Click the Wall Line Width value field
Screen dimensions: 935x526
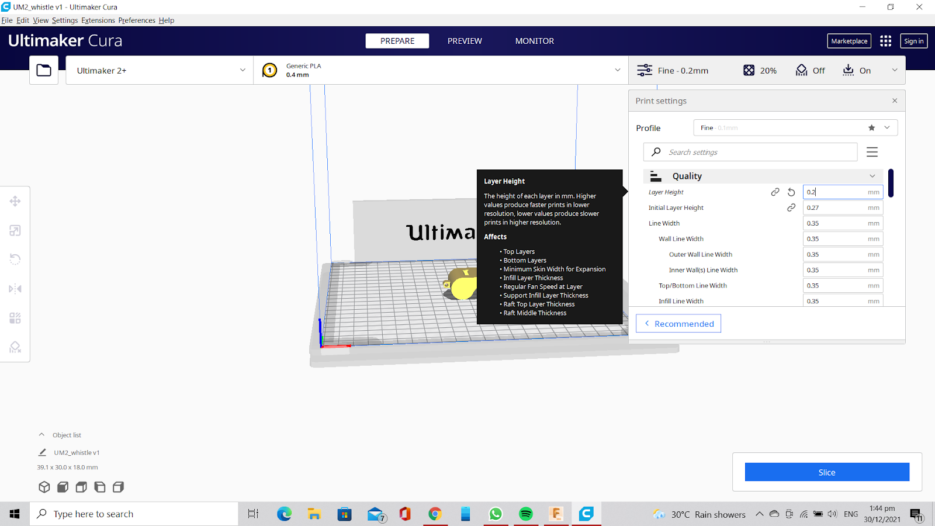point(843,238)
